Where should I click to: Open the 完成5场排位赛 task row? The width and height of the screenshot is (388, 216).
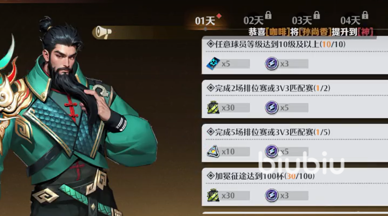295,143
